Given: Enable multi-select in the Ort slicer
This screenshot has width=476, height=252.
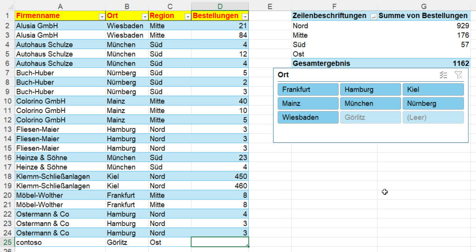Looking at the screenshot, I should 443,75.
